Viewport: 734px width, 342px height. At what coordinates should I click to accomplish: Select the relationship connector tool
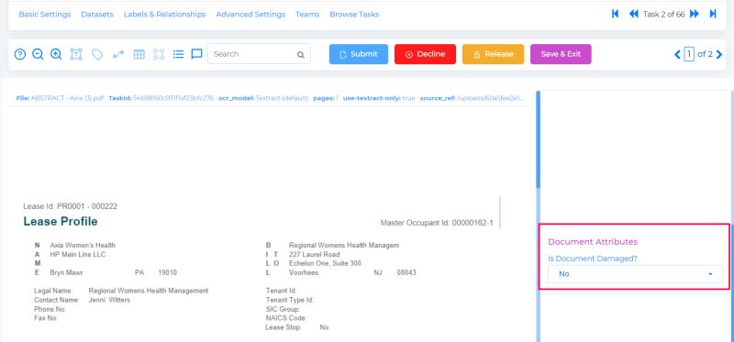click(x=118, y=54)
